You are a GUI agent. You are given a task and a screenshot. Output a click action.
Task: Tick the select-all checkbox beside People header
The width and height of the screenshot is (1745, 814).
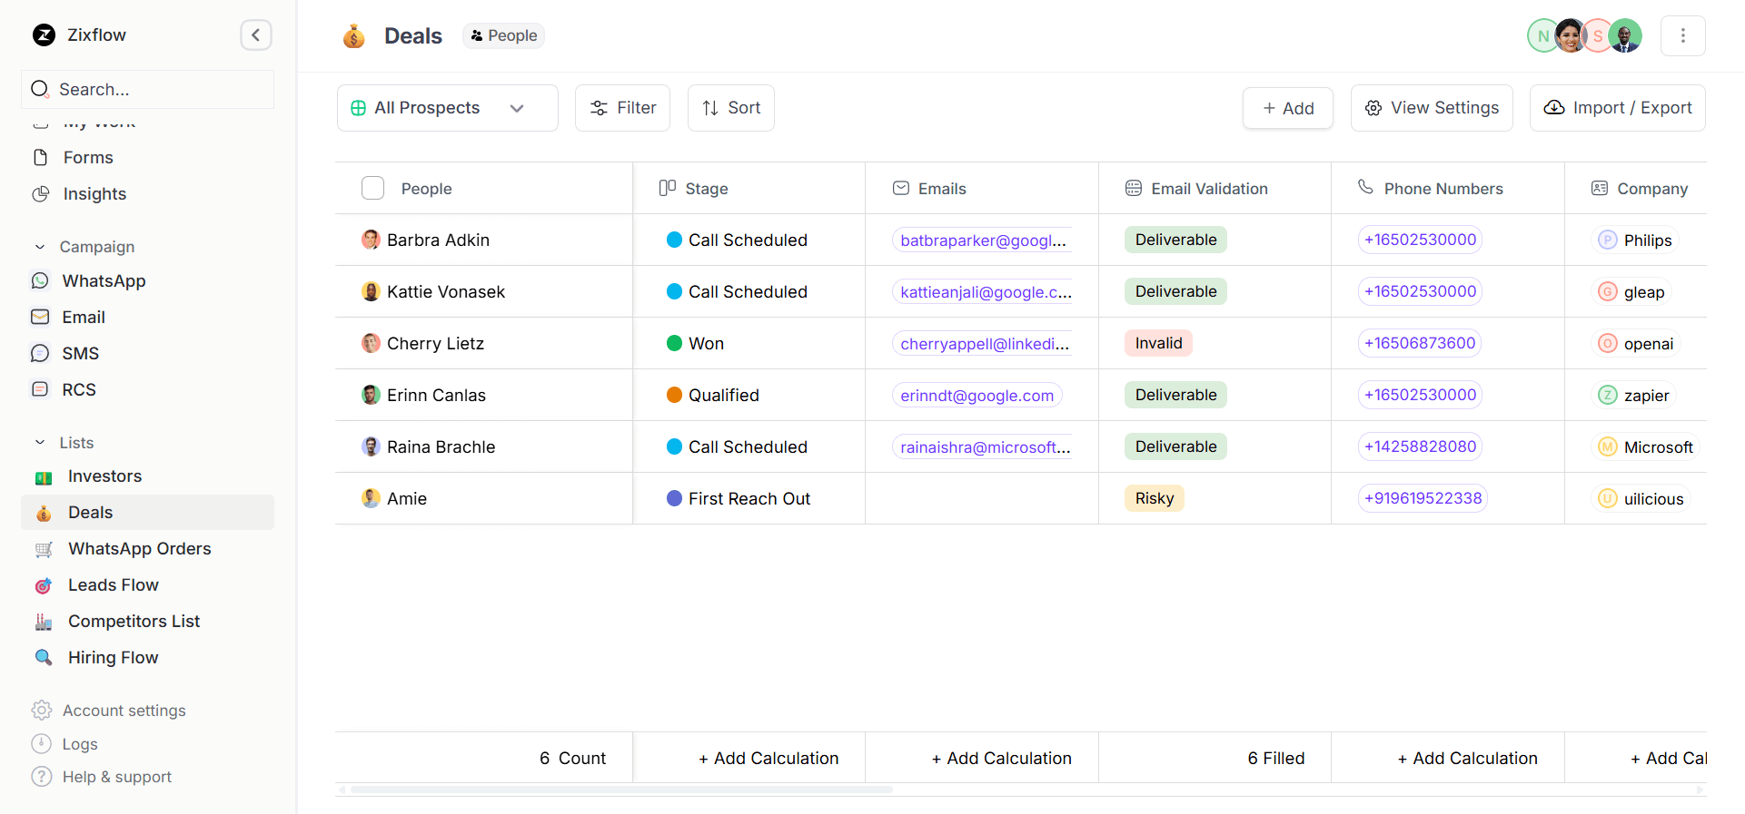click(372, 189)
